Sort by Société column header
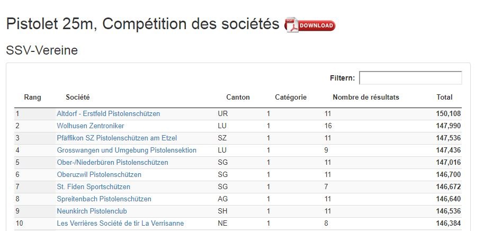Image resolution: width=484 pixels, height=231 pixels. pos(77,97)
